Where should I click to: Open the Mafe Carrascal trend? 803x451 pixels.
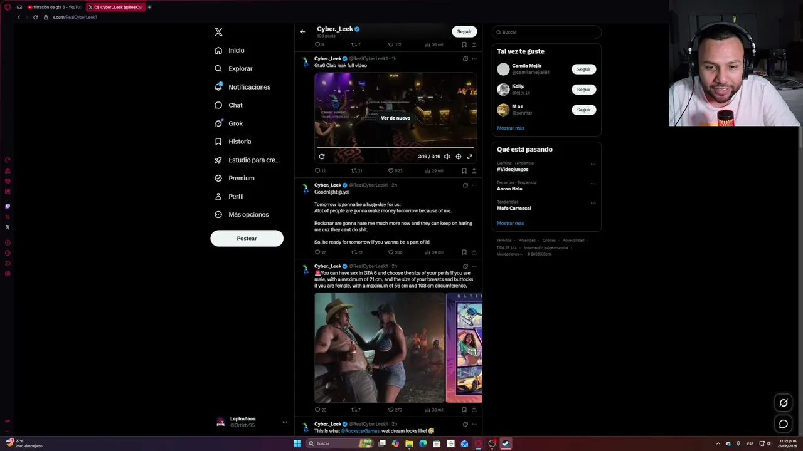[514, 208]
